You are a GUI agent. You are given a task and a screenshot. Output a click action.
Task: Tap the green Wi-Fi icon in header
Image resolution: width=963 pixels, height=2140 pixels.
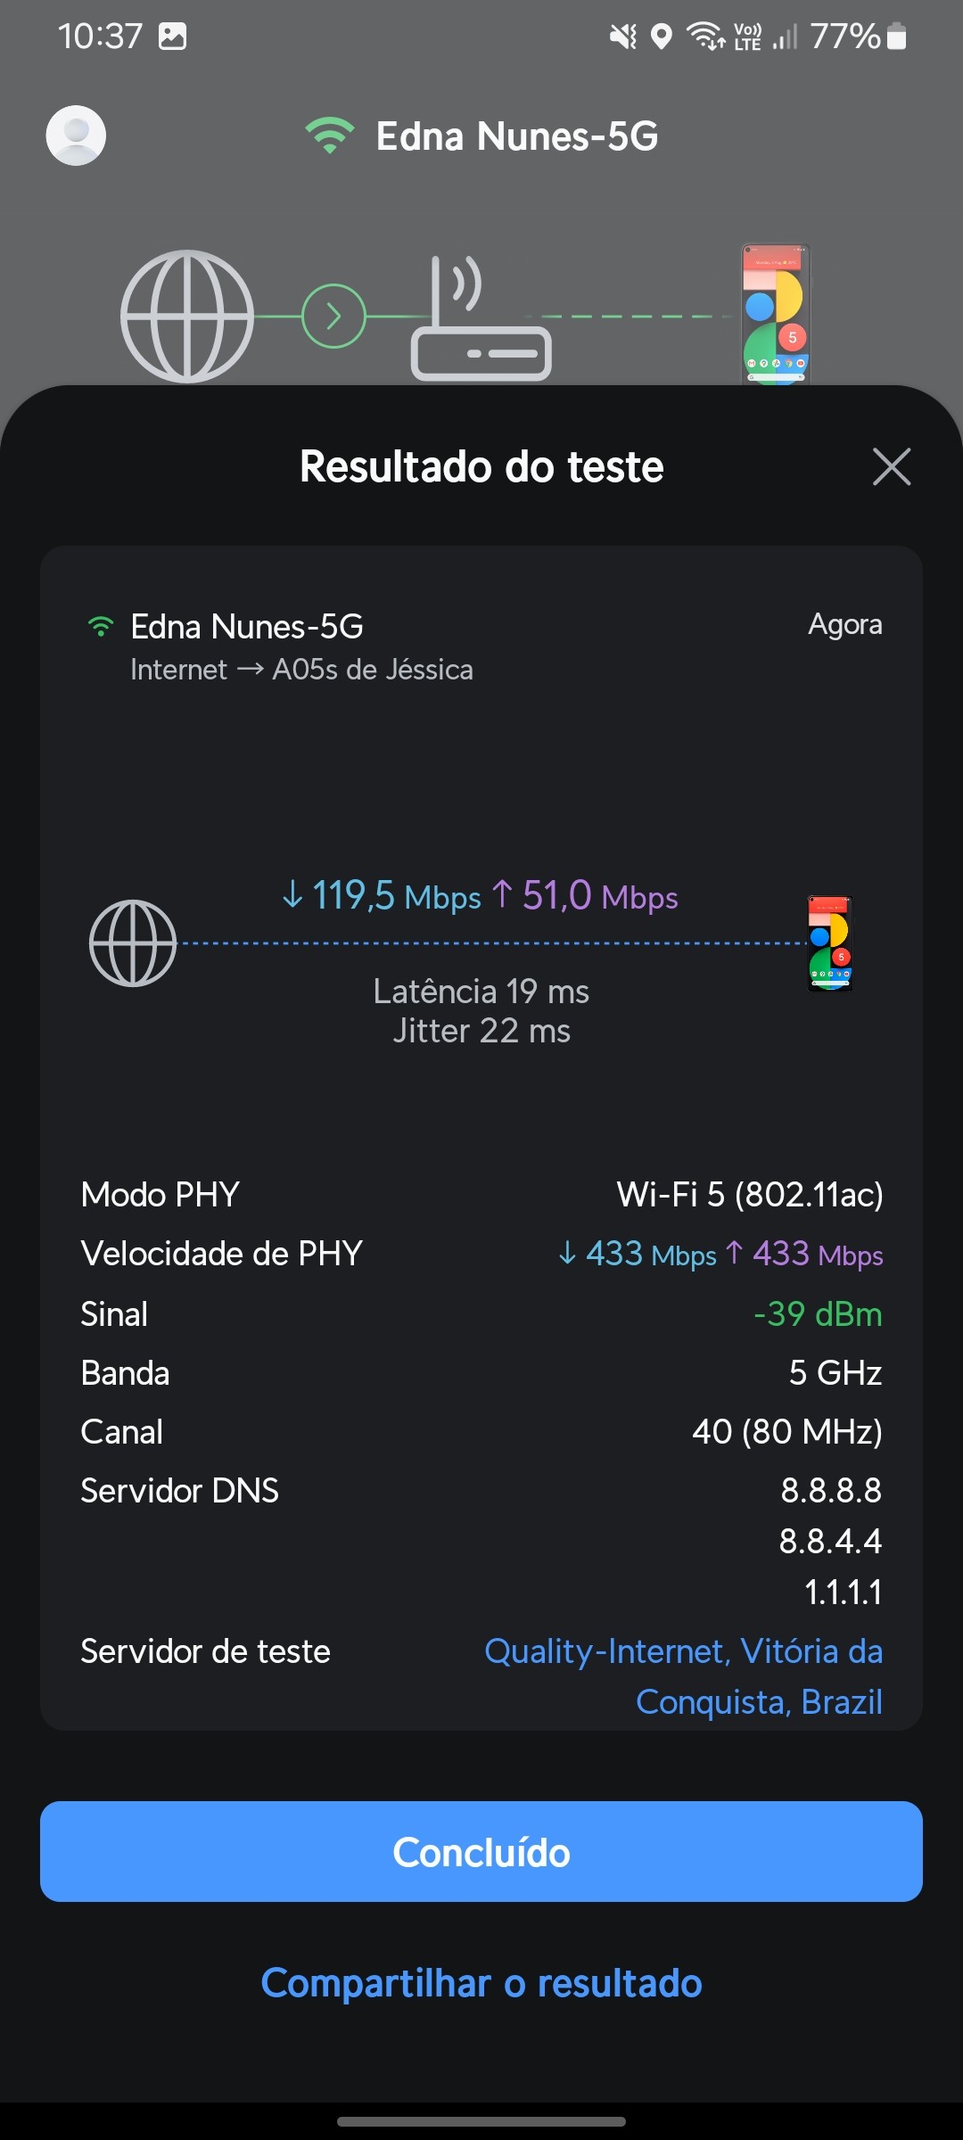point(329,136)
